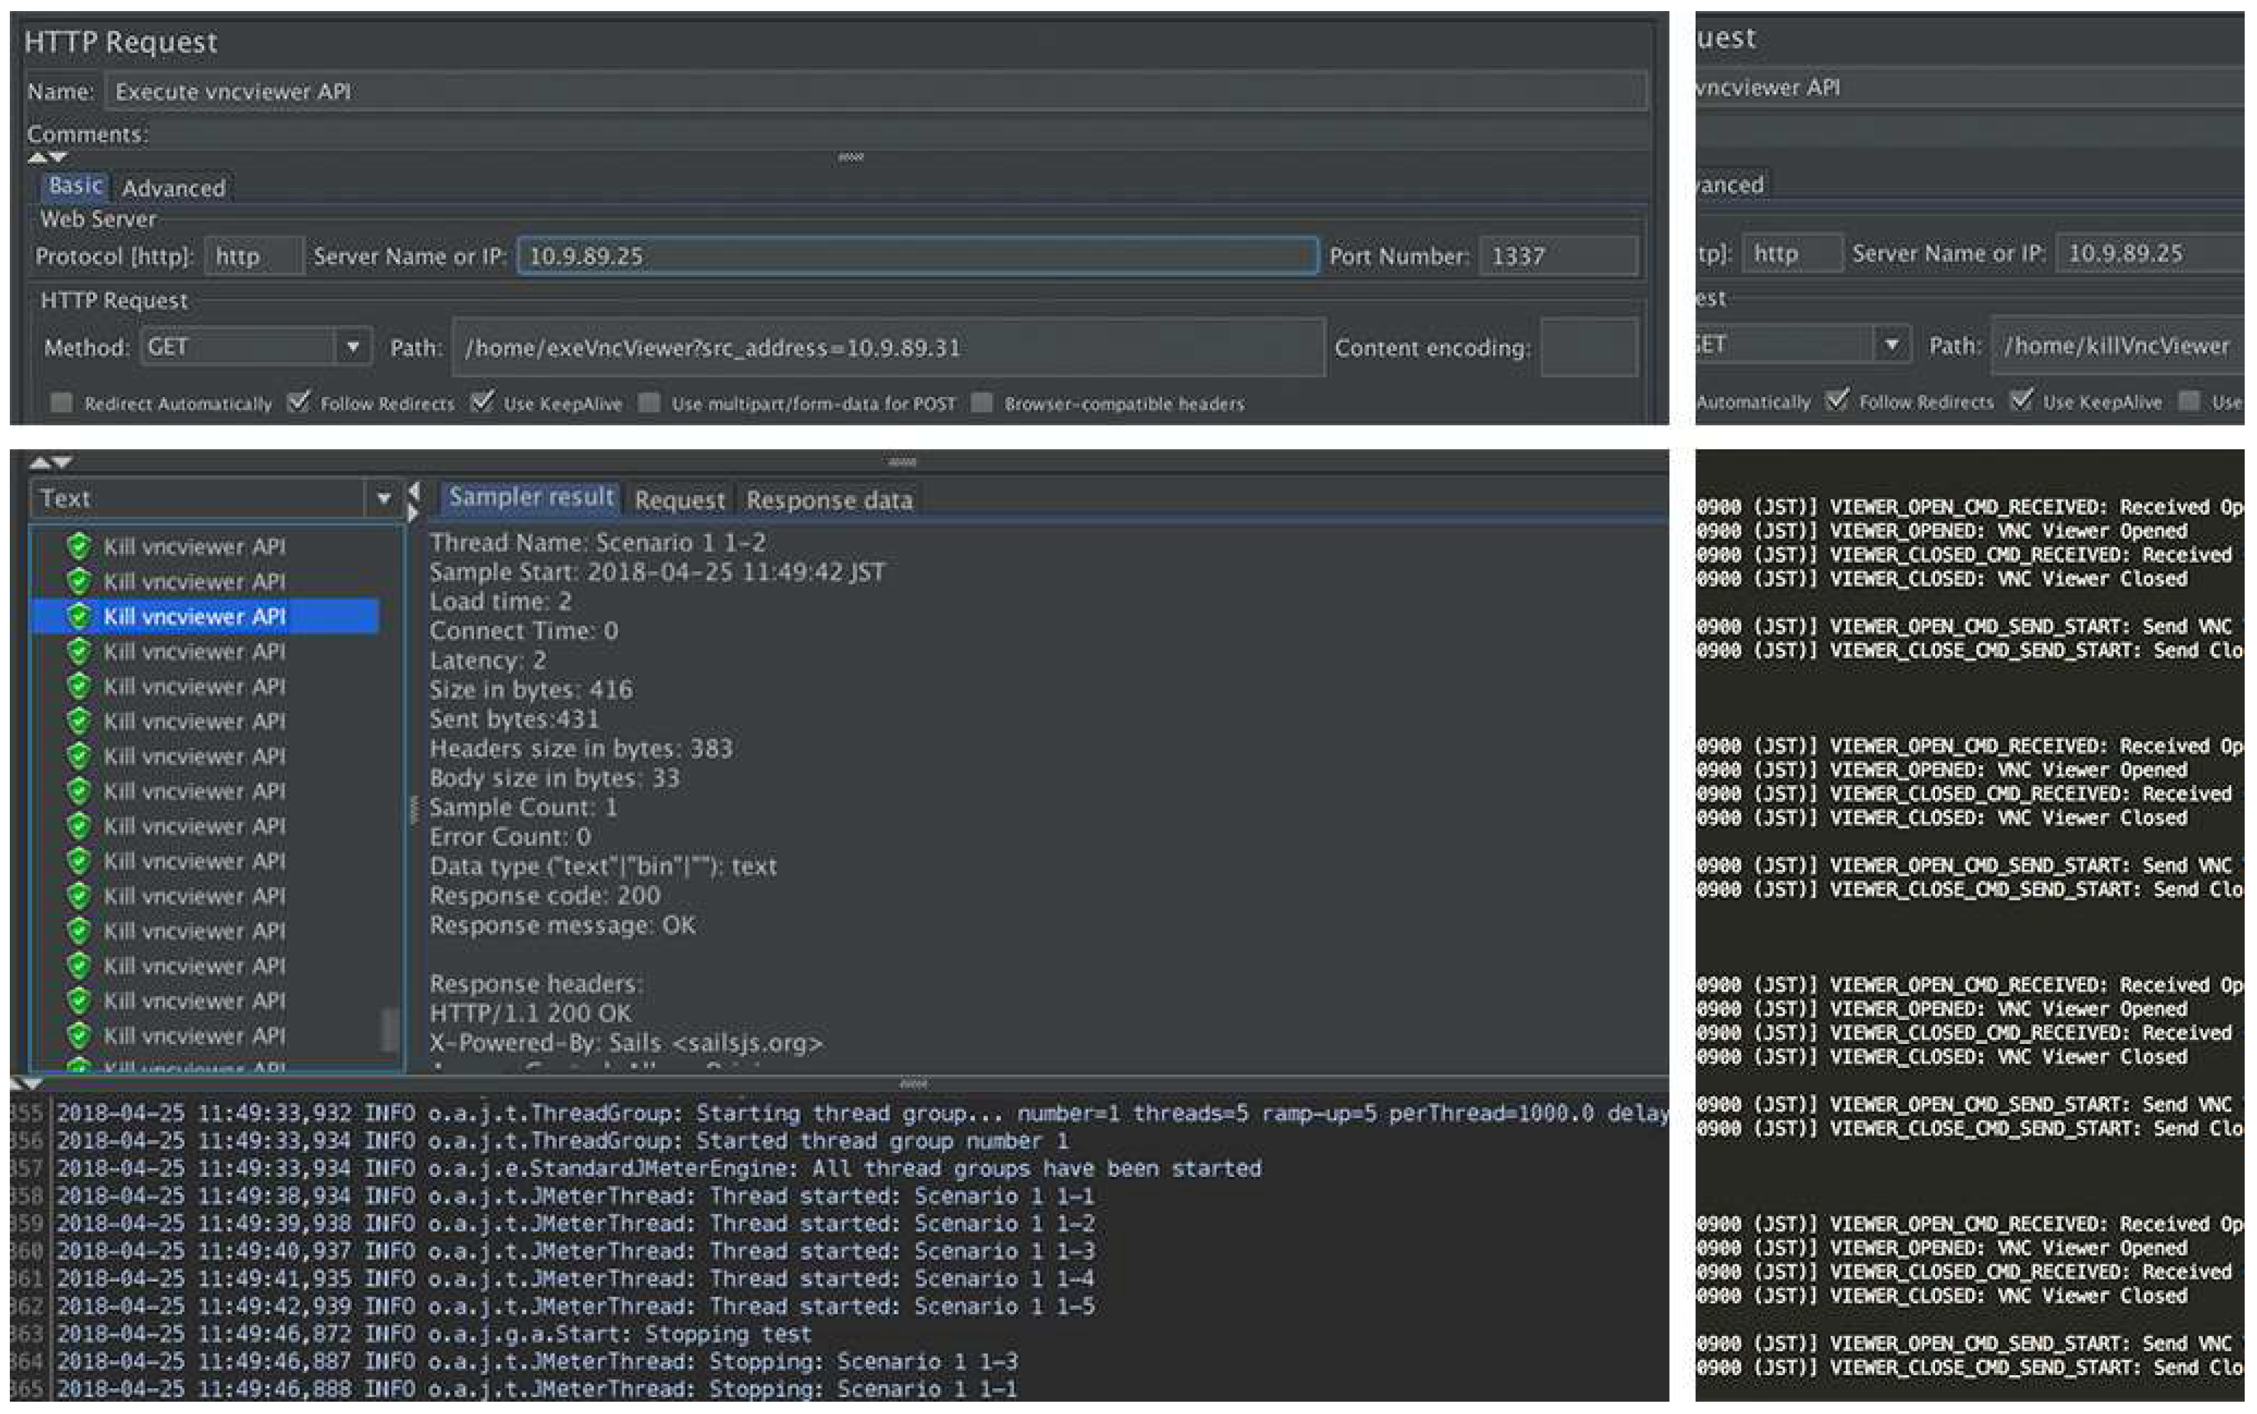Click 'Size in bytes: 416' text
The width and height of the screenshot is (2257, 1414).
[x=531, y=689]
